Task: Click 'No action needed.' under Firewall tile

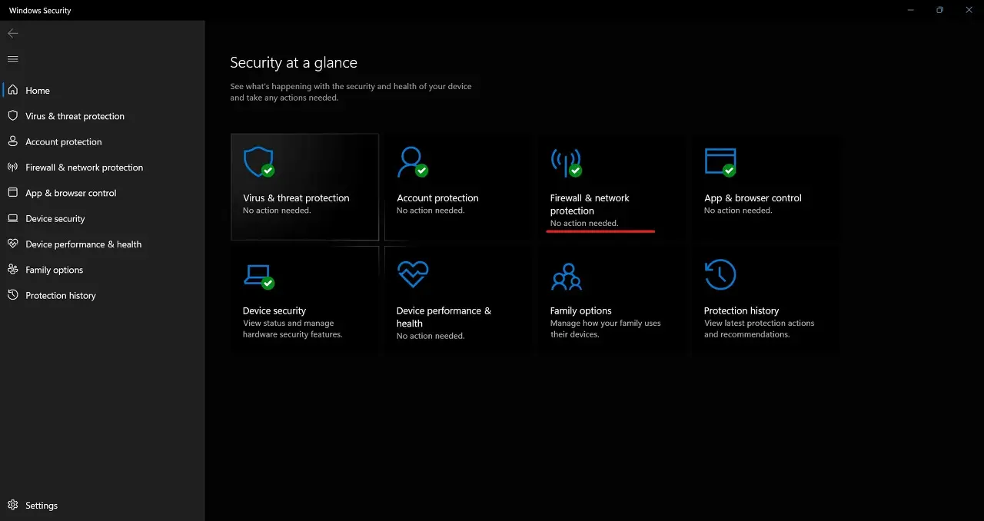Action: click(x=584, y=223)
